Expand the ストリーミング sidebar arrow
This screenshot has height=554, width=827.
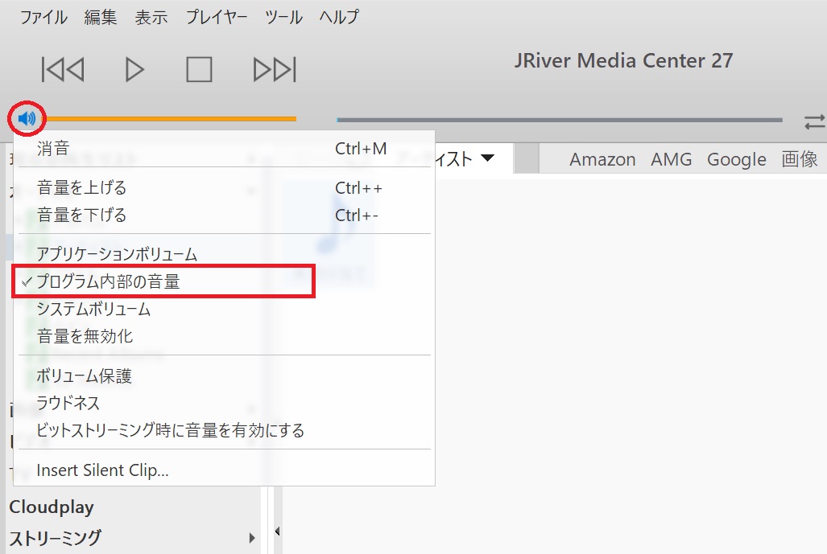point(251,538)
